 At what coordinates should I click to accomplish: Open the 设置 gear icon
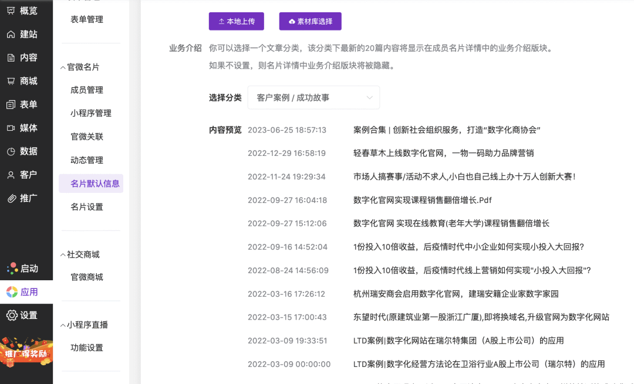pos(12,315)
